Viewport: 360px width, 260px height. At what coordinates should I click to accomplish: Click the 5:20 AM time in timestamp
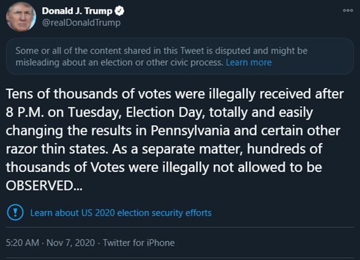(22, 243)
